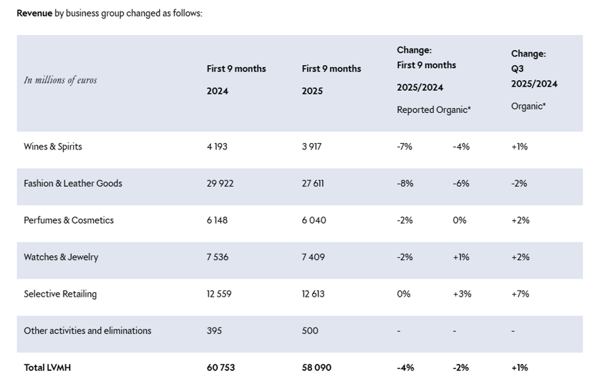
Task: Click the bold "Total LVMH" row label
Action: [x=47, y=367]
